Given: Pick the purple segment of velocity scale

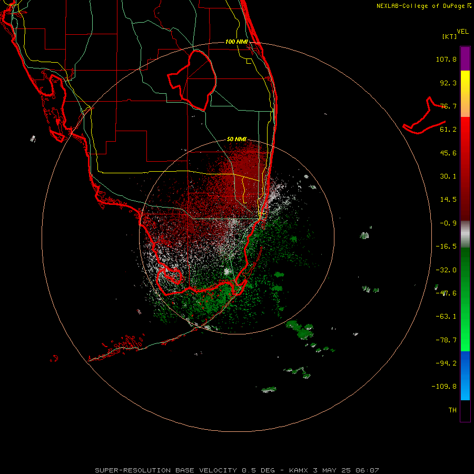Looking at the screenshot, I should 465,58.
